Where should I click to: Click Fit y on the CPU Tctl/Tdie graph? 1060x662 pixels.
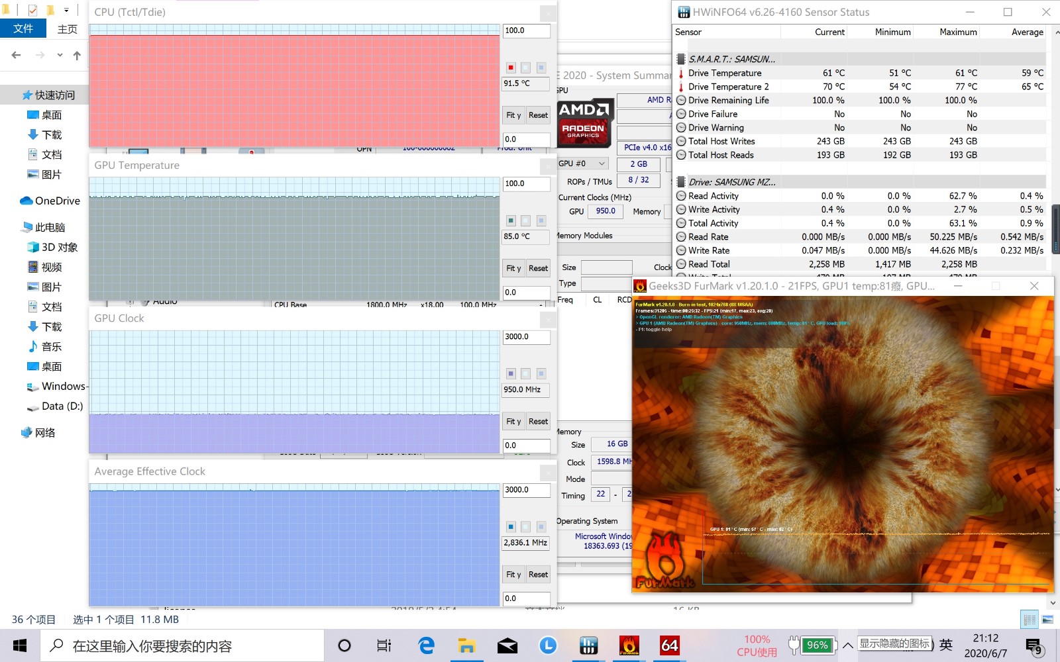(513, 115)
